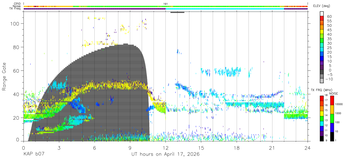Click the -10 label on ELEV scale

point(329,79)
